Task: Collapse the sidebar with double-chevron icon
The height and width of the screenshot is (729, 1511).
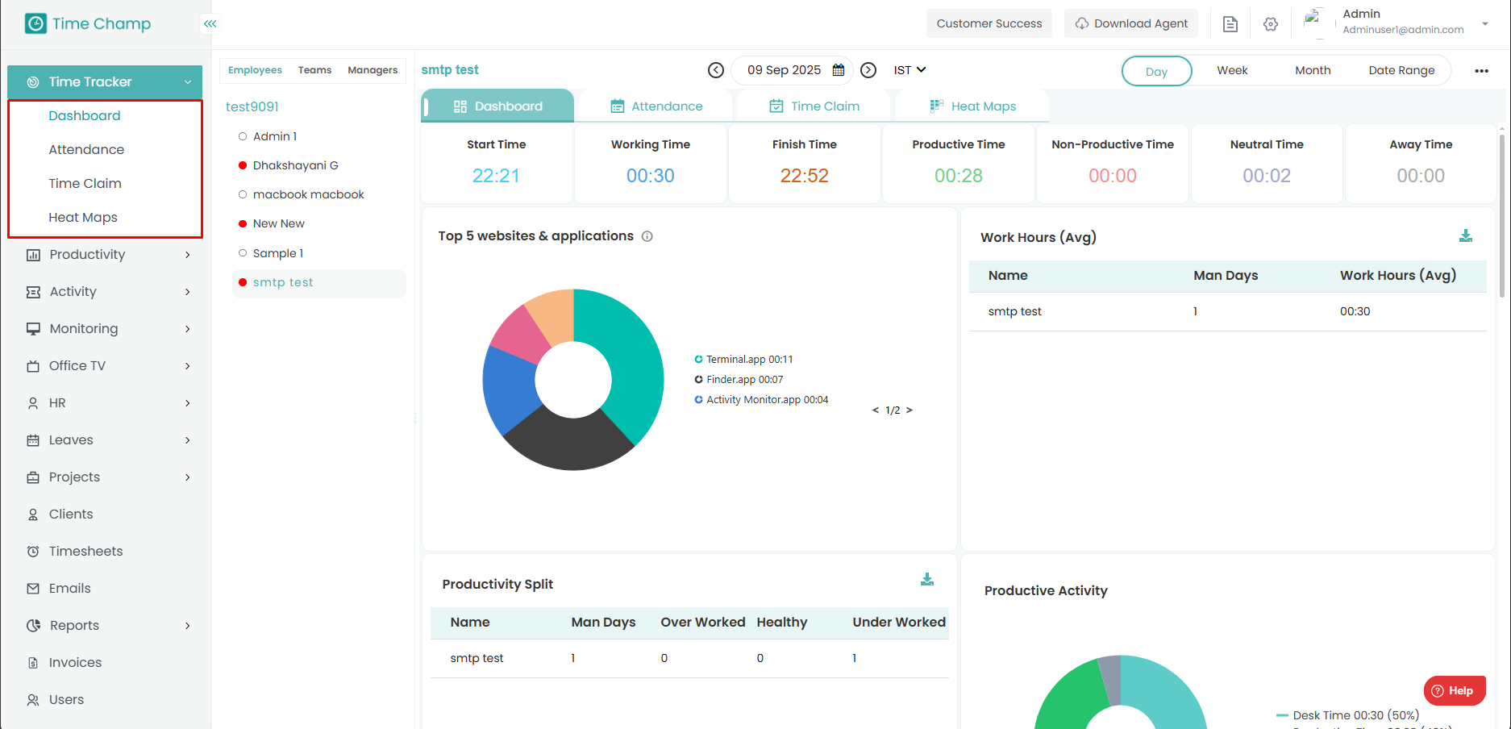Action: click(210, 24)
